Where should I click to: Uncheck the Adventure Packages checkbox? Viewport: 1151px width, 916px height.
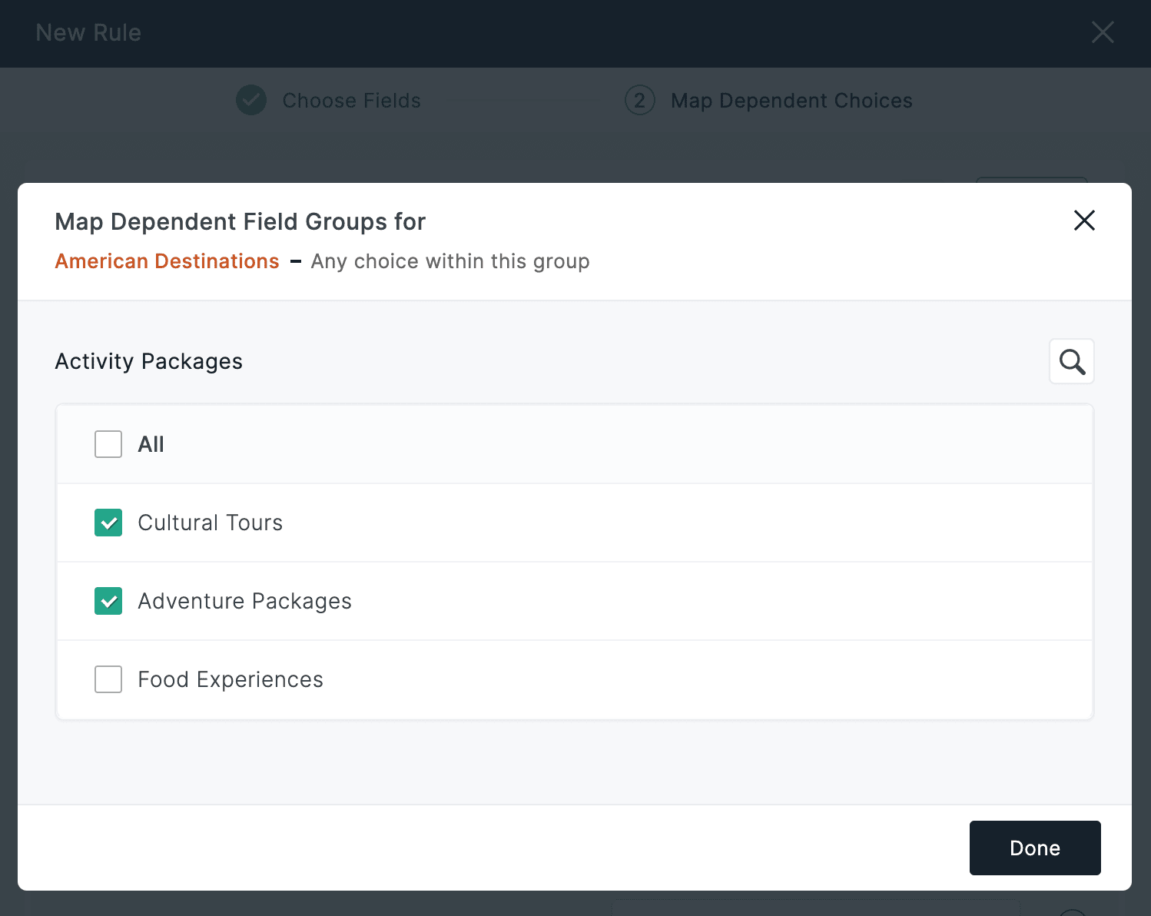pyautogui.click(x=108, y=601)
